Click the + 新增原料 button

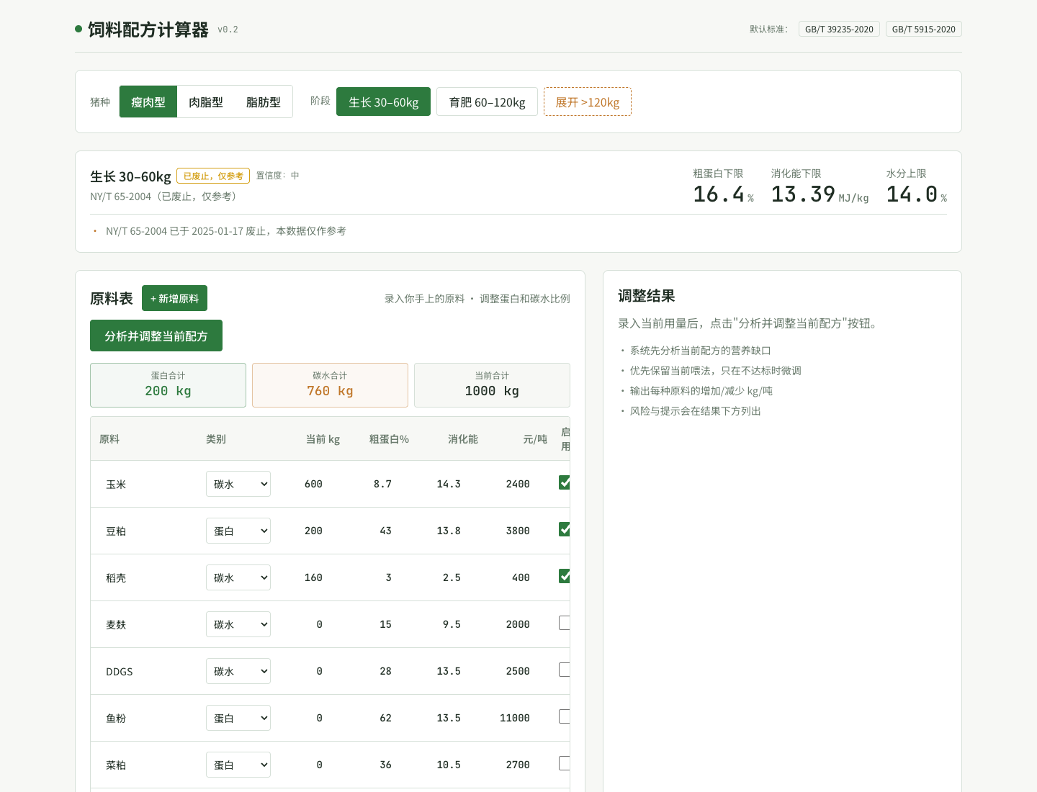point(174,298)
